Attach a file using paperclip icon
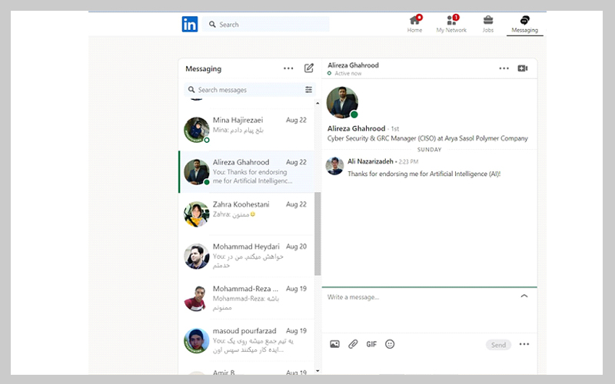 [353, 344]
